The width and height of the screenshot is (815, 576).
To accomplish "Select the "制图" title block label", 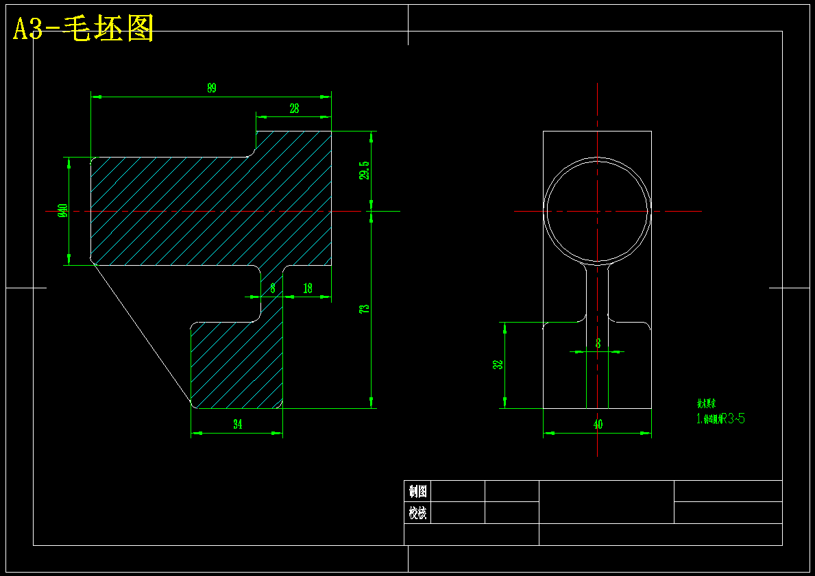I will [x=418, y=491].
